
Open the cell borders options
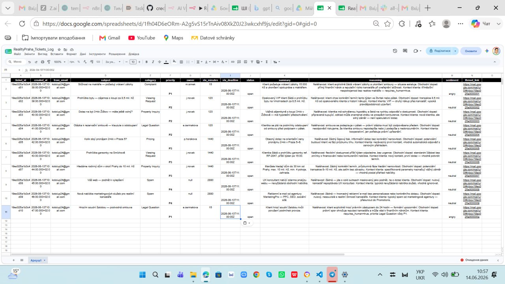(x=181, y=62)
